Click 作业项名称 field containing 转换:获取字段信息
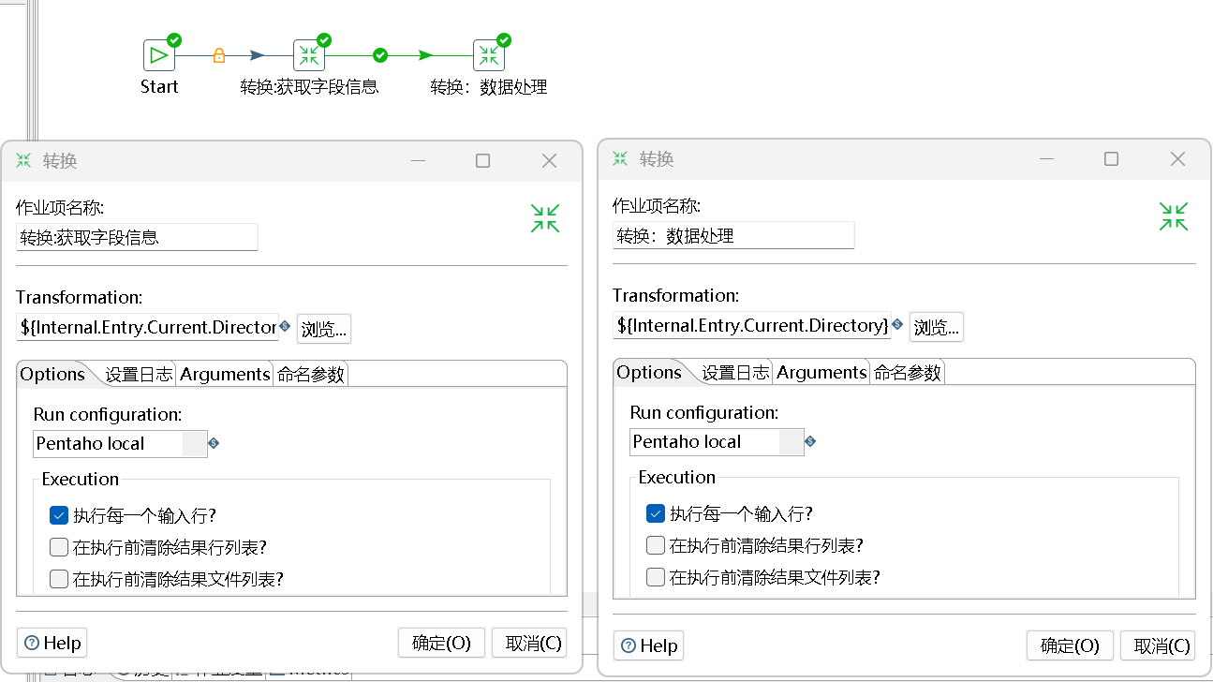 pos(137,237)
